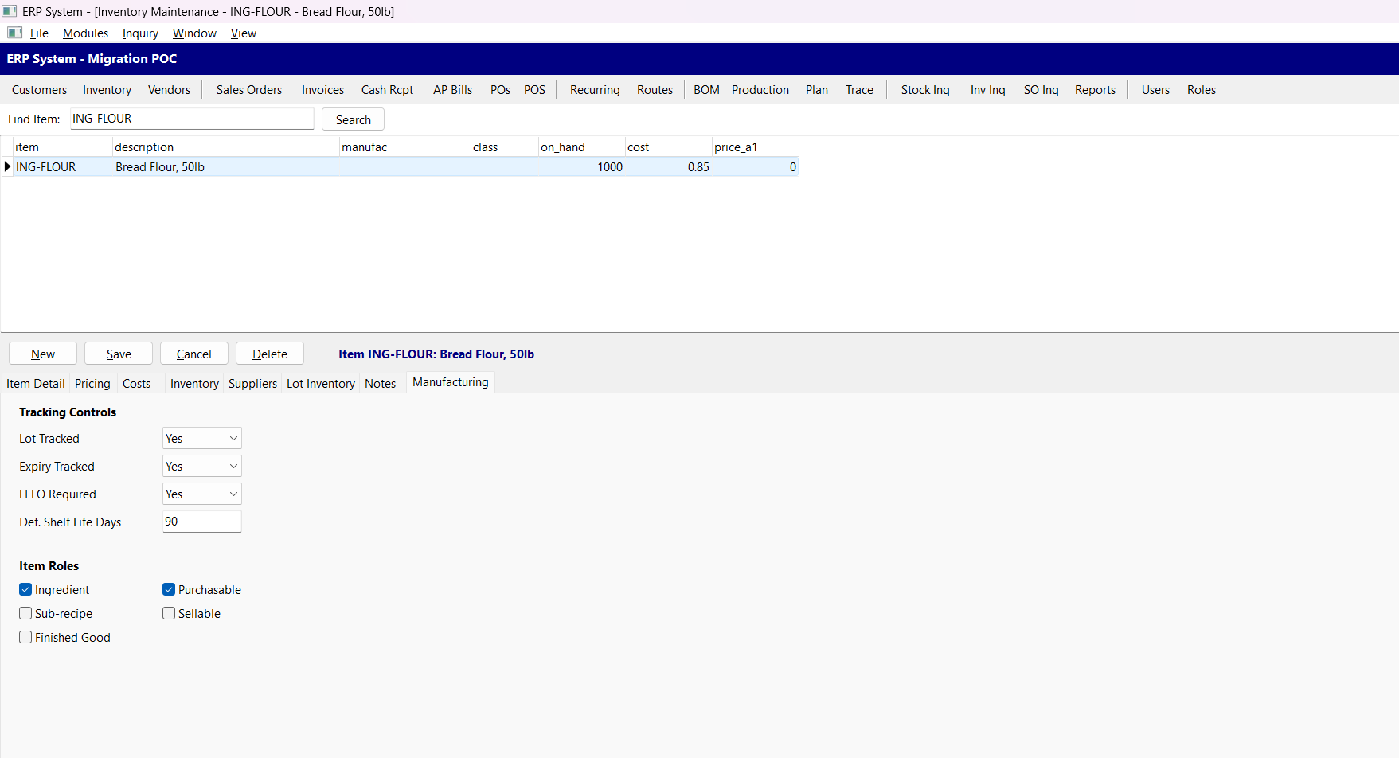Click the item column header
The height and width of the screenshot is (758, 1399).
[x=62, y=147]
